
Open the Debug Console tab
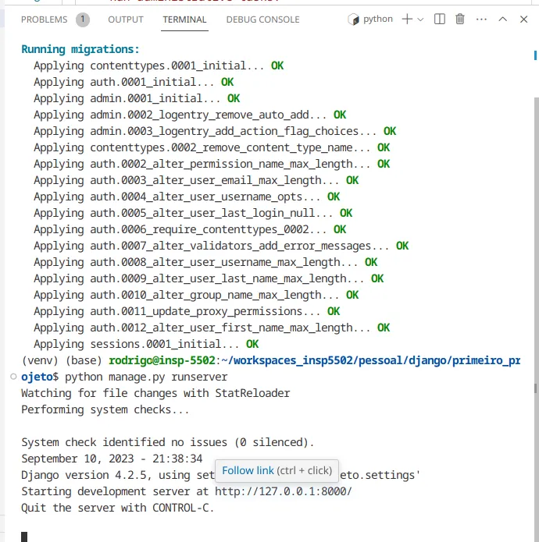262,19
